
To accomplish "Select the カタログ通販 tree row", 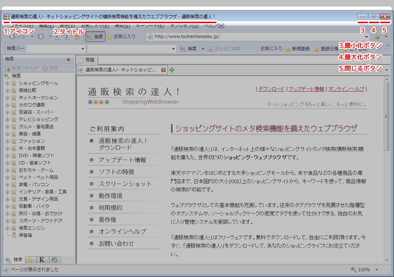I will pos(32,105).
